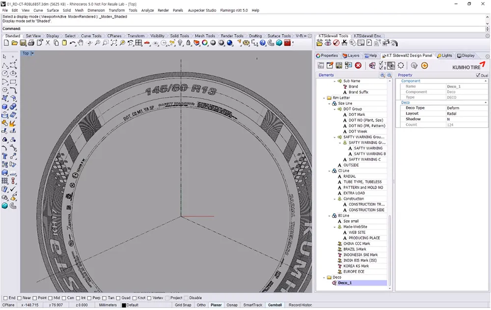Switch to the Layers panel tab

click(351, 56)
